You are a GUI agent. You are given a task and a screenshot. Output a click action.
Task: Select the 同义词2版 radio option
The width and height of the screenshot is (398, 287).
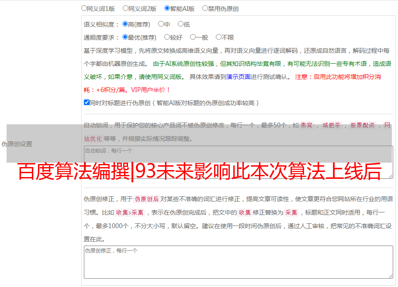click(x=125, y=8)
